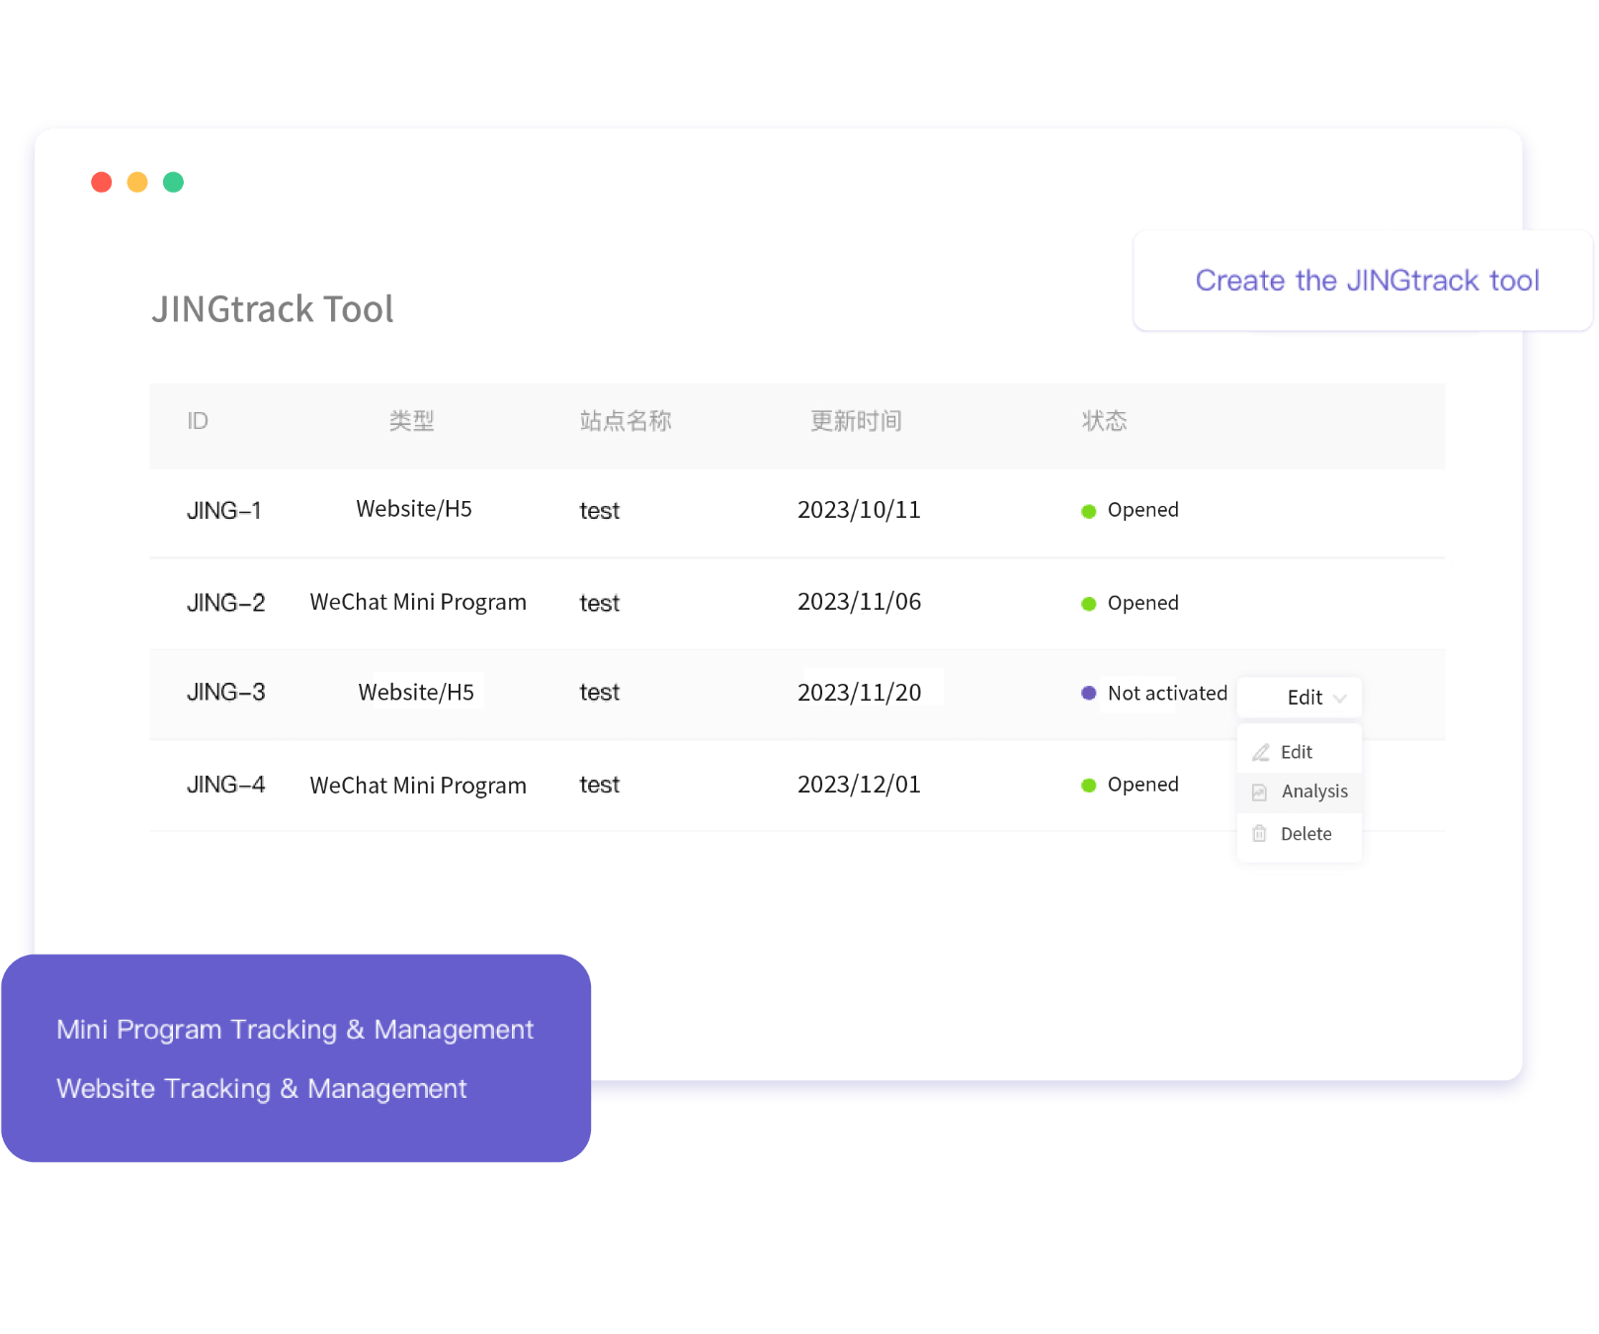The image size is (1599, 1334).
Task: Choose Delete in the dropdown menu
Action: tap(1305, 834)
